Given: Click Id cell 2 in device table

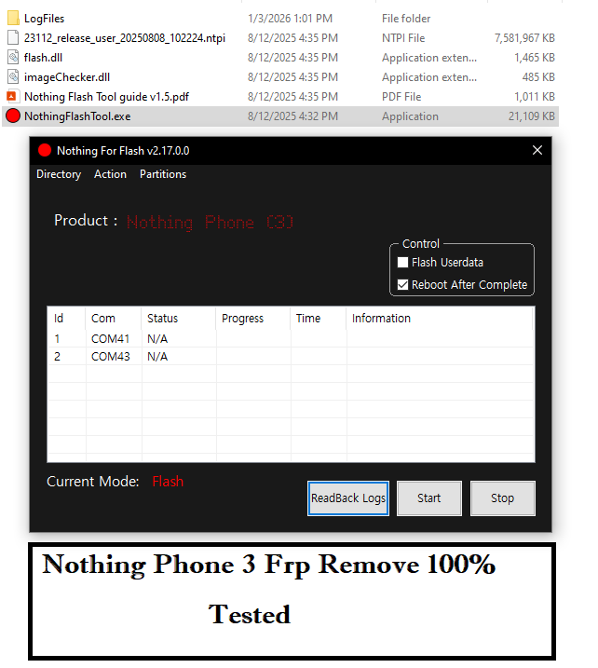Looking at the screenshot, I should coord(57,357).
